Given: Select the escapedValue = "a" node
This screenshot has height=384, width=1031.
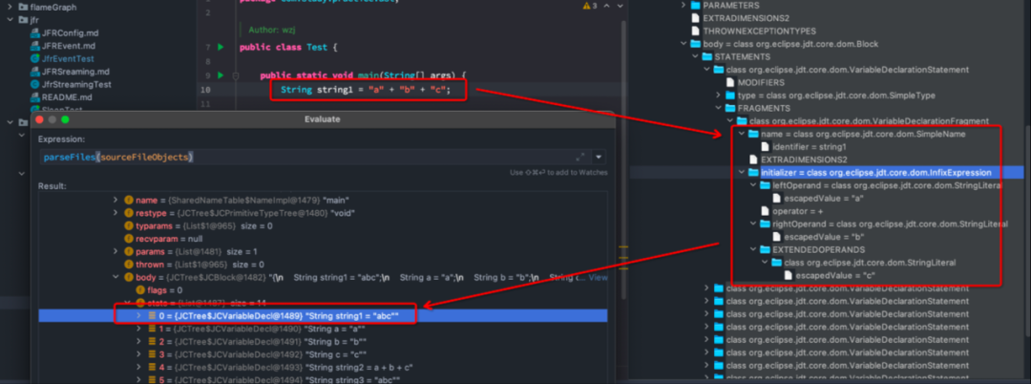Looking at the screenshot, I should [823, 198].
